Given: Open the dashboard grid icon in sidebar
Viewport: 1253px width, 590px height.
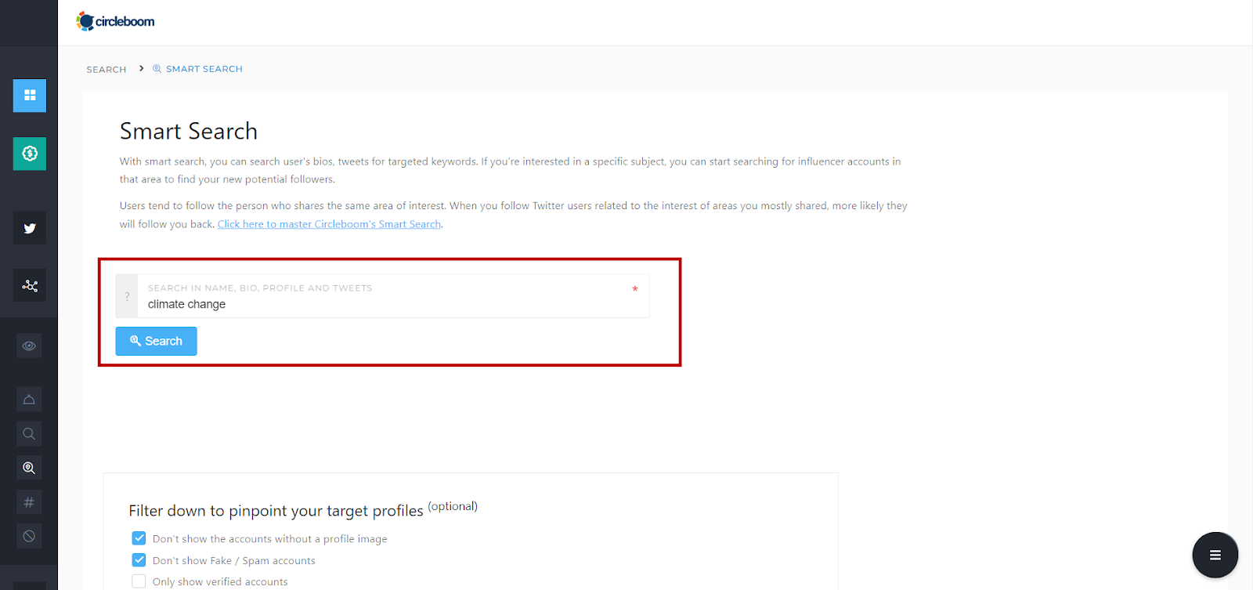Looking at the screenshot, I should pyautogui.click(x=29, y=96).
